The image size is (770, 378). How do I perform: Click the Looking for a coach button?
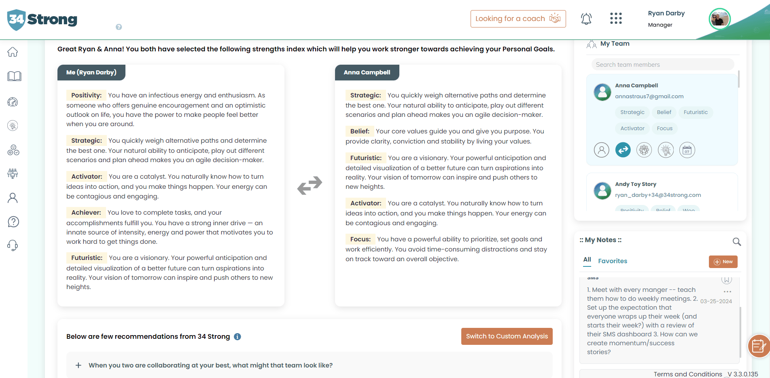click(x=518, y=19)
